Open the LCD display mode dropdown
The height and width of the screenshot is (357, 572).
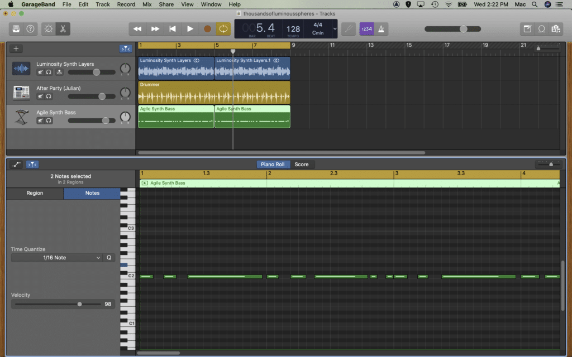pyautogui.click(x=334, y=29)
